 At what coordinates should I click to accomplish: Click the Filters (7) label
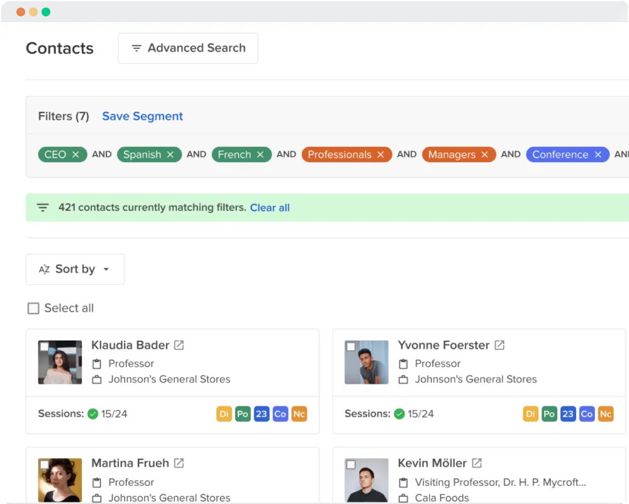coord(64,116)
